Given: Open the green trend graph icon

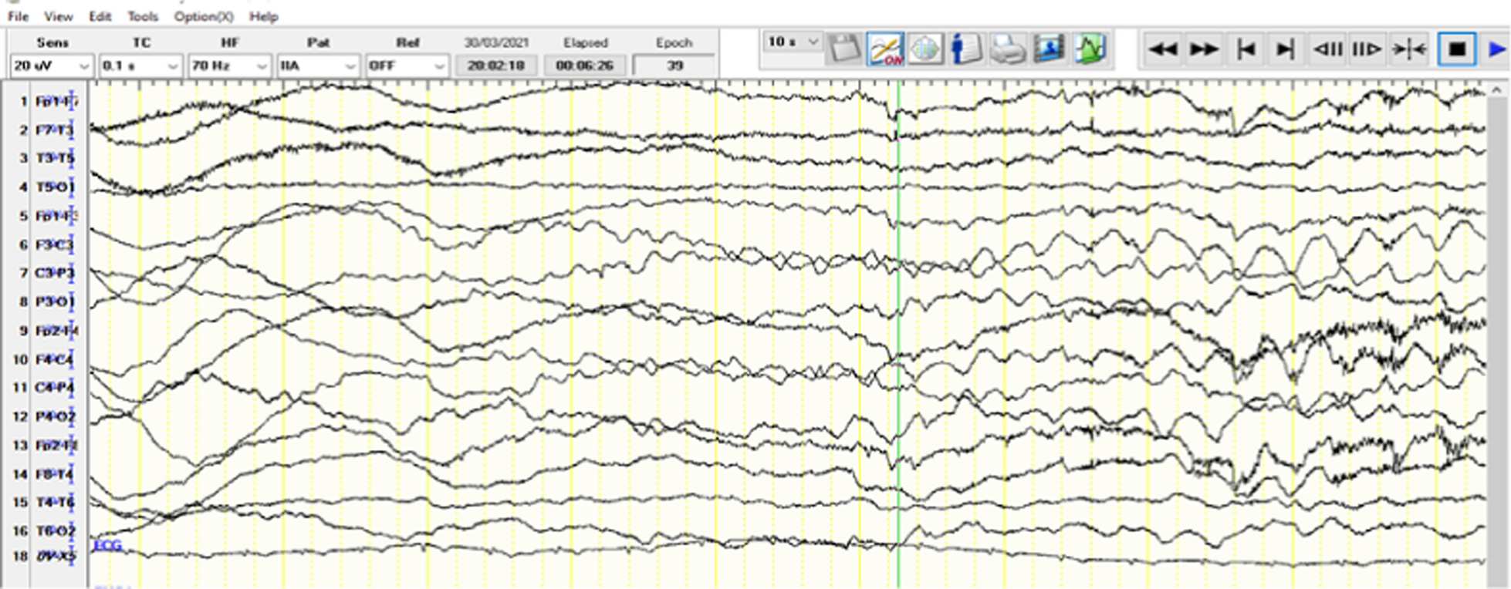Looking at the screenshot, I should pos(1089,49).
